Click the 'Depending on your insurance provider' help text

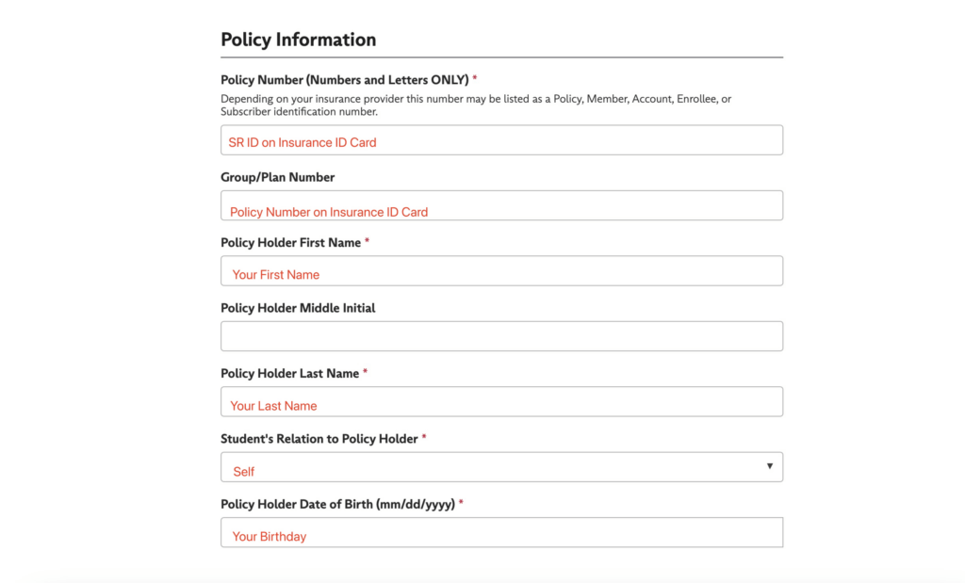[x=476, y=105]
